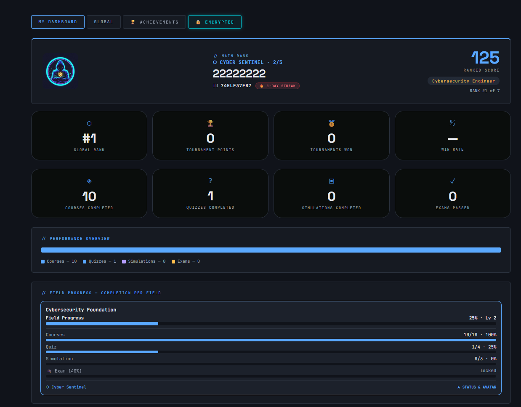
Task: Click the 'Exams — 0' legend text
Action: (189, 261)
